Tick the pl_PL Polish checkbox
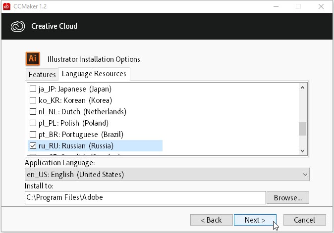This screenshot has height=233, width=334. 33,123
